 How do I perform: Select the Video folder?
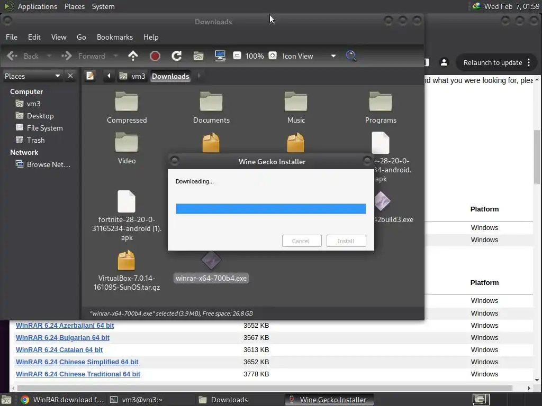click(127, 149)
